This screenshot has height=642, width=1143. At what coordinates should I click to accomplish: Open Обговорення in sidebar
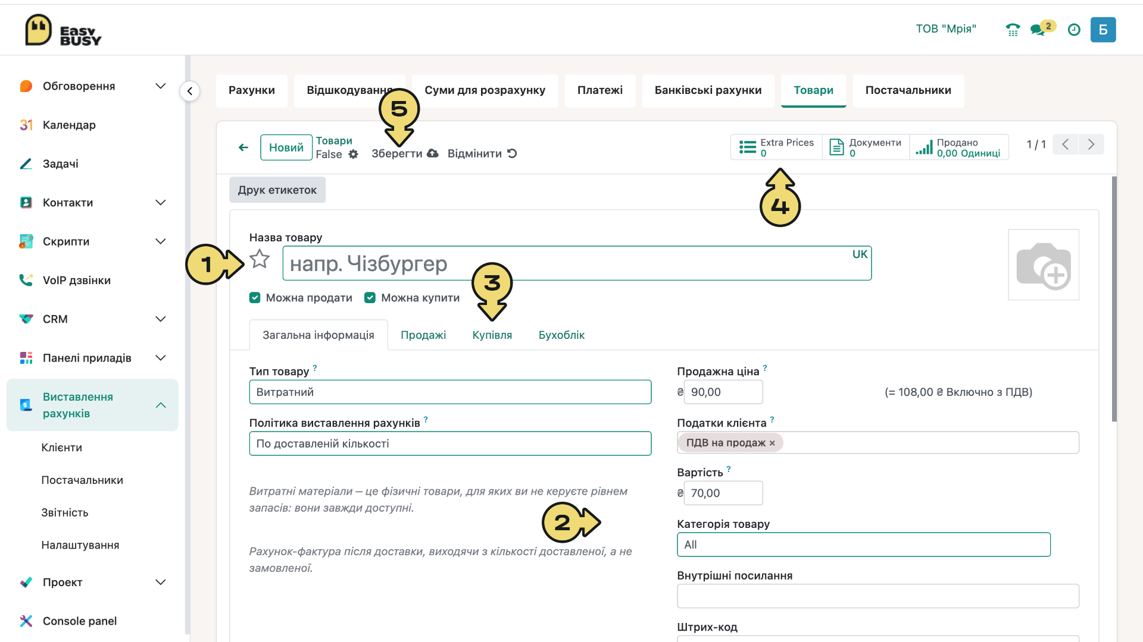[79, 86]
